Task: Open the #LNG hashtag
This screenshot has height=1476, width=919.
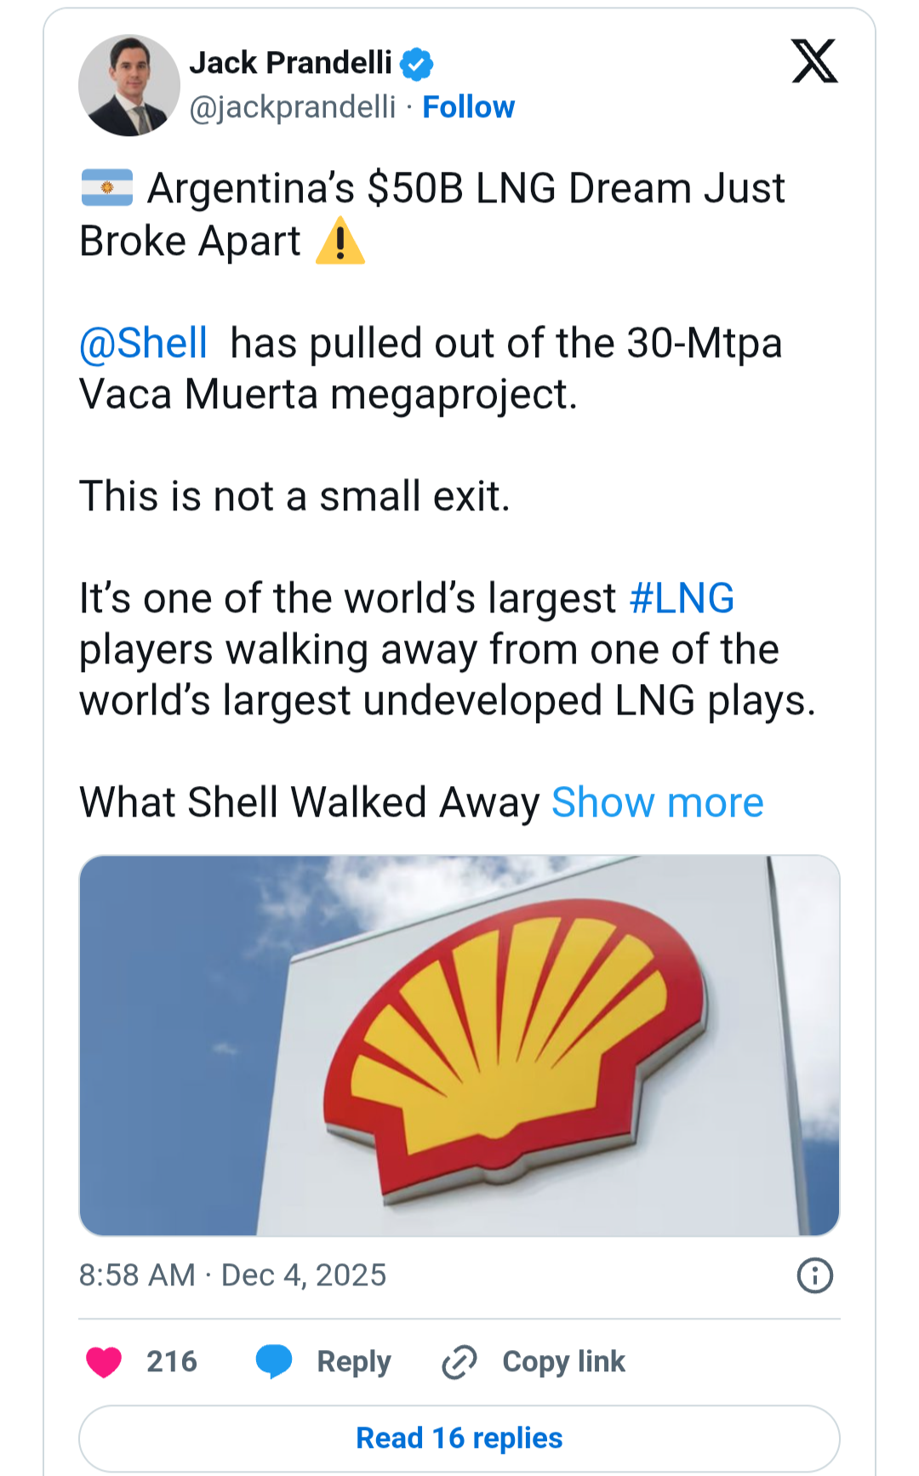Action: (682, 598)
